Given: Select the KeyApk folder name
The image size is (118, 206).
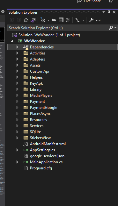Looking at the screenshot, I should (36, 83).
